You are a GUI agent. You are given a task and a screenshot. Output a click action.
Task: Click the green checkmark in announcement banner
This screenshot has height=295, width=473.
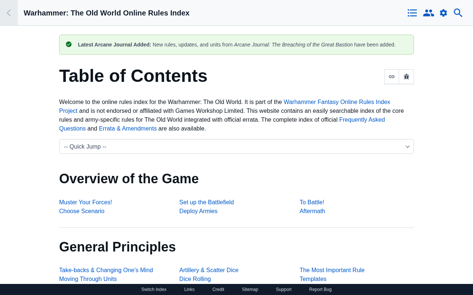[x=69, y=44]
